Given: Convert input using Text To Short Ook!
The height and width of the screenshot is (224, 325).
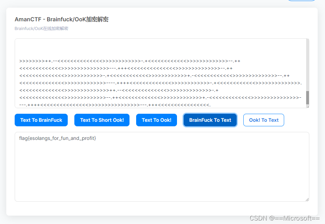Looking at the screenshot, I should tap(102, 120).
